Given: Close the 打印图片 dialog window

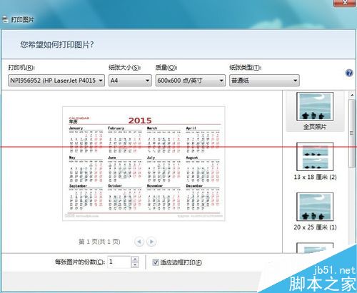Looking at the screenshot, I should (x=345, y=3).
